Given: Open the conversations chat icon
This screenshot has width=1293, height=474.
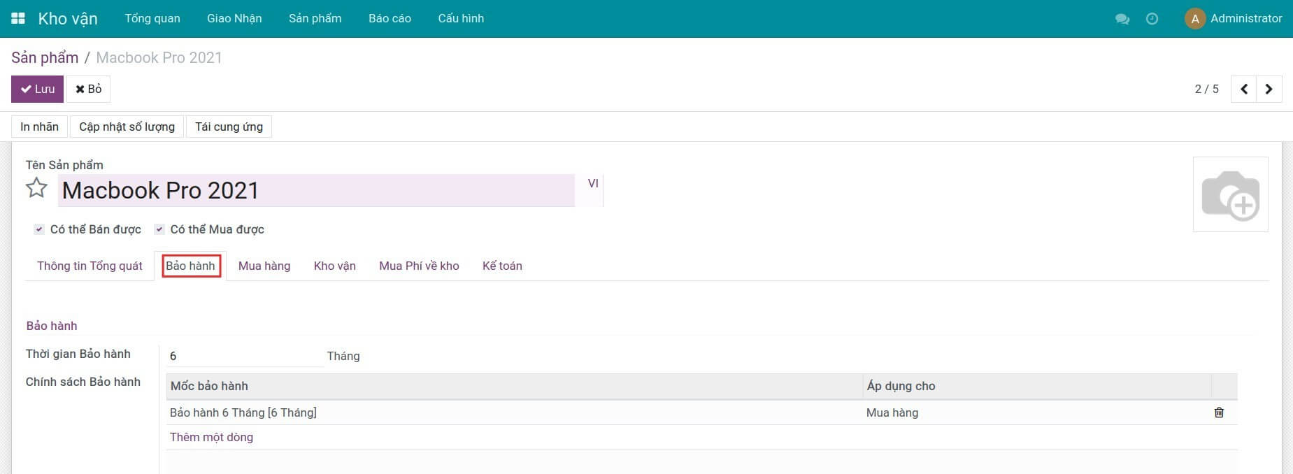Looking at the screenshot, I should point(1122,19).
